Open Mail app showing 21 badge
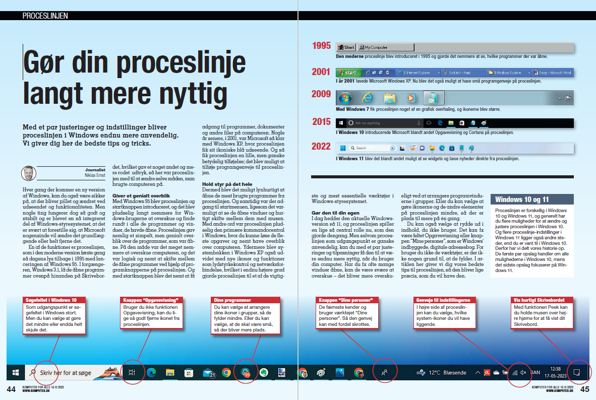The image size is (596, 400). click(x=209, y=373)
